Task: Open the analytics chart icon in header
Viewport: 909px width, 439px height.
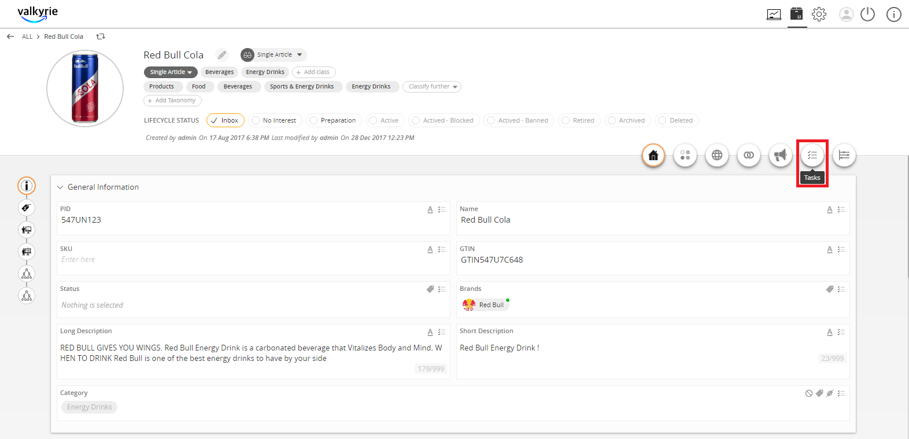Action: (774, 14)
